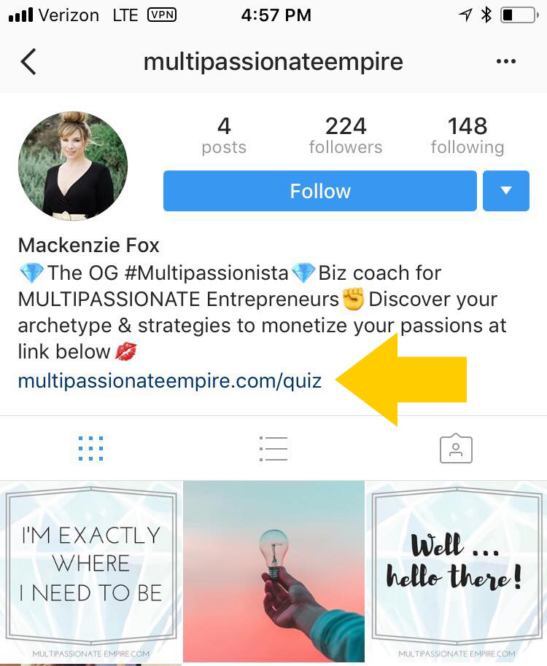The width and height of the screenshot is (547, 666).
Task: Tap the battery indicator icon
Action: pyautogui.click(x=519, y=15)
